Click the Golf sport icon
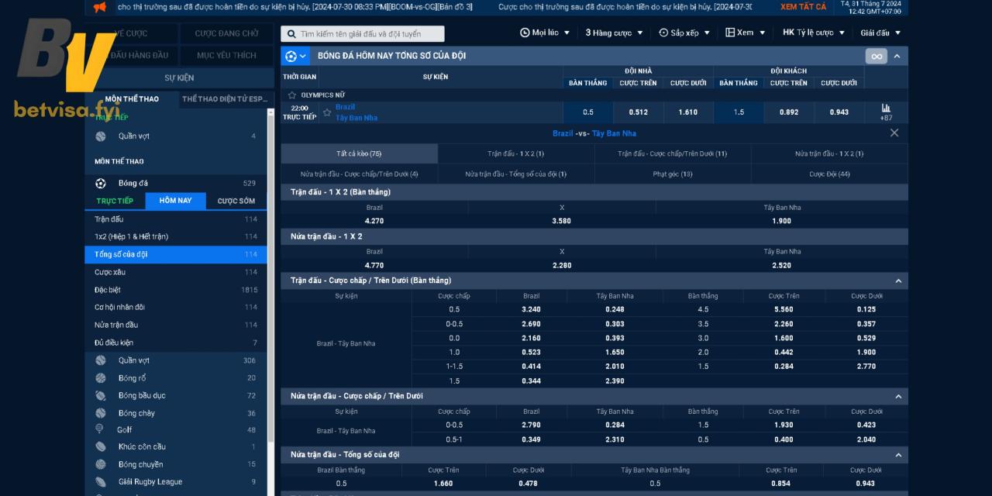This screenshot has height=496, width=992. pyautogui.click(x=100, y=429)
